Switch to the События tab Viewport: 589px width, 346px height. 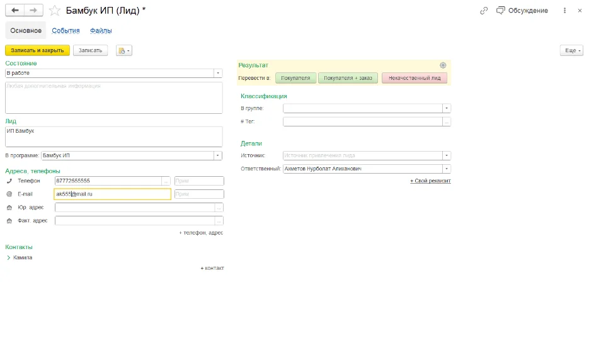click(66, 30)
